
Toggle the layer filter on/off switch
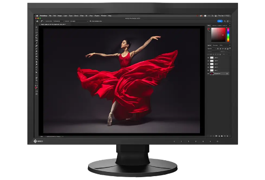tap(230, 49)
